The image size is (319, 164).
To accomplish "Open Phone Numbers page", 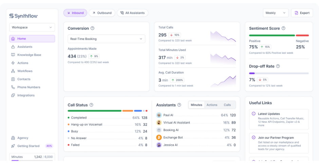I will [x=32, y=87].
